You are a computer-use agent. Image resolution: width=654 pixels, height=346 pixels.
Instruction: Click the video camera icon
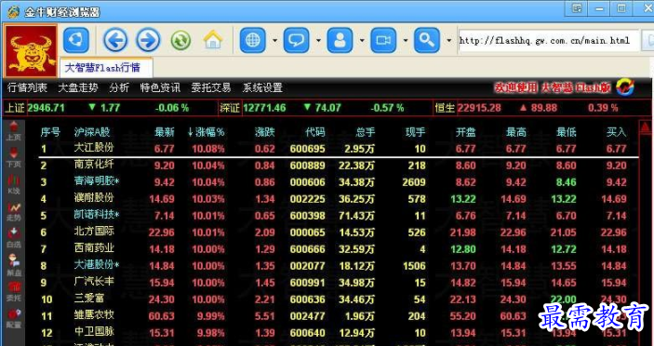pos(383,40)
